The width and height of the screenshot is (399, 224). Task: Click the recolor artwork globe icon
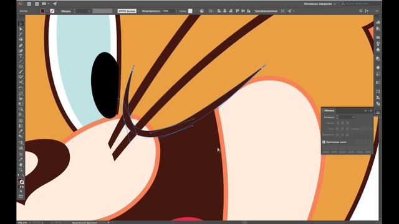(x=202, y=11)
